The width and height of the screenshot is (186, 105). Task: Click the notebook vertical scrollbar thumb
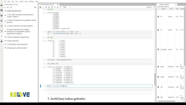(x=155, y=79)
